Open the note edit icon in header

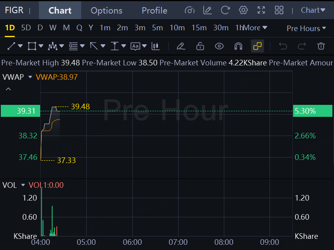[207, 10]
